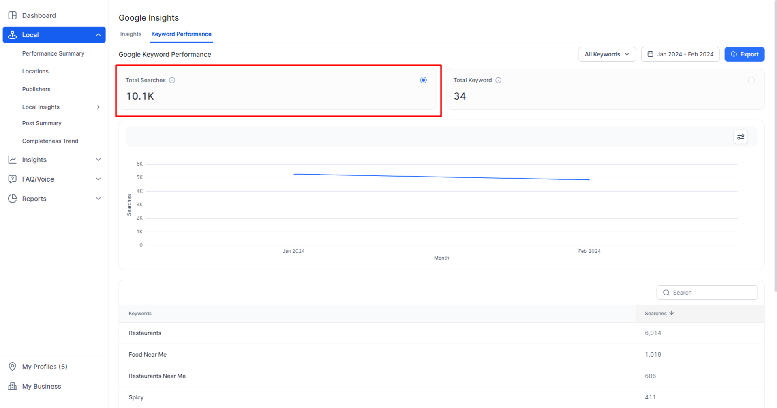Click the Jan 2024 chart axis label
This screenshot has height=408, width=777.
(x=293, y=251)
